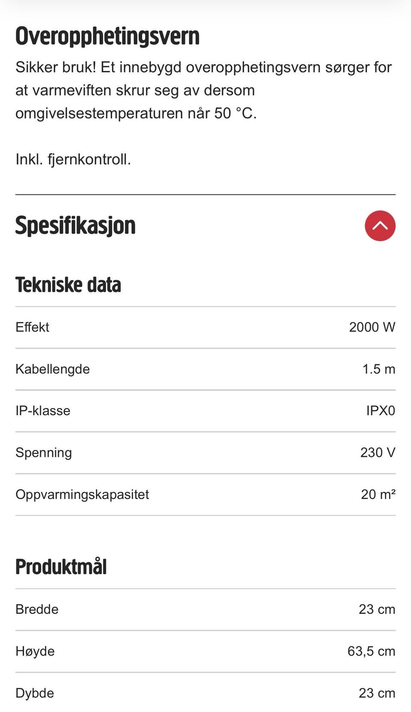Viewport: 411px width, 712px height.
Task: Select the Effekt row label
Action: point(32,327)
